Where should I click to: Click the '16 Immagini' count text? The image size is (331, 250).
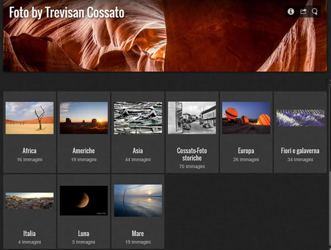[30, 160]
